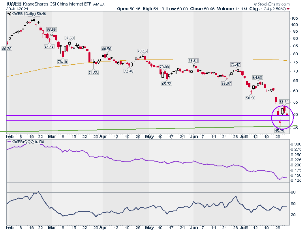Click the 70.08 price label
Image resolution: width=308 pixels, height=231 pixels.
pos(164,67)
